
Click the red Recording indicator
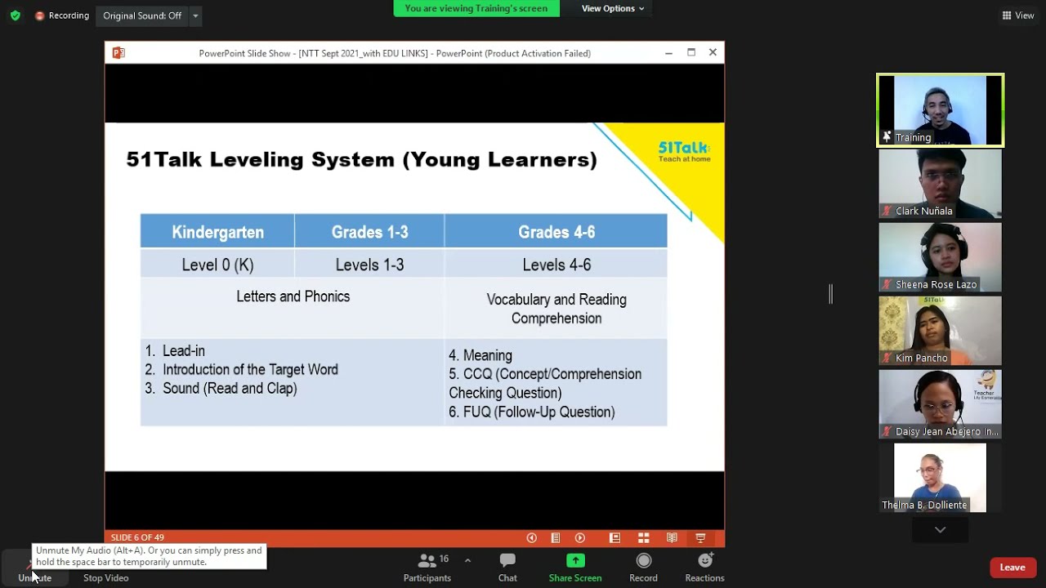62,16
